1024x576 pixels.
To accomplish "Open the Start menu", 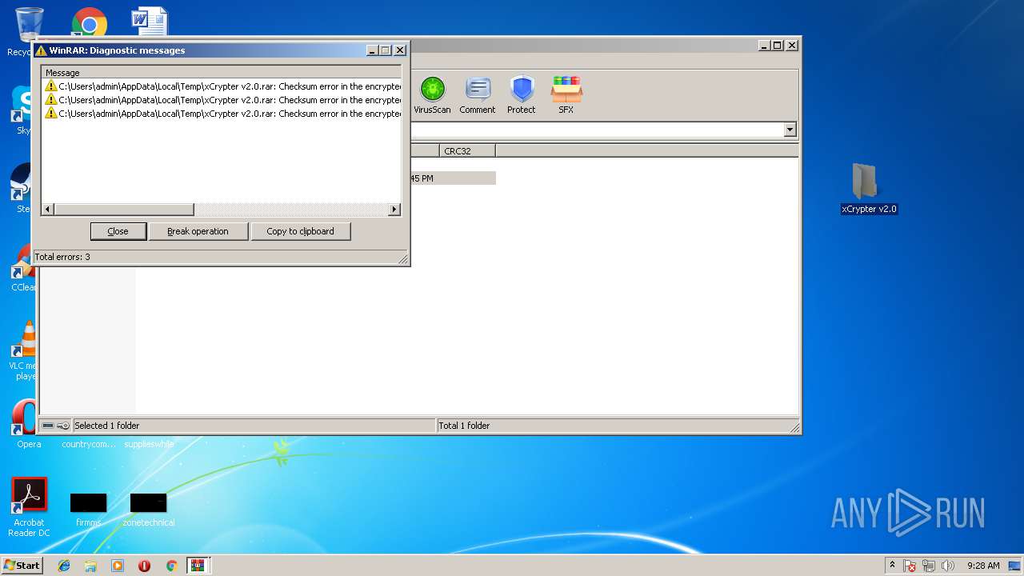I will point(22,565).
